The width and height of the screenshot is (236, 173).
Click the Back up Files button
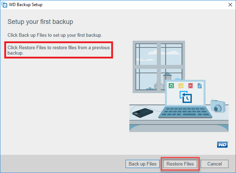coord(142,164)
